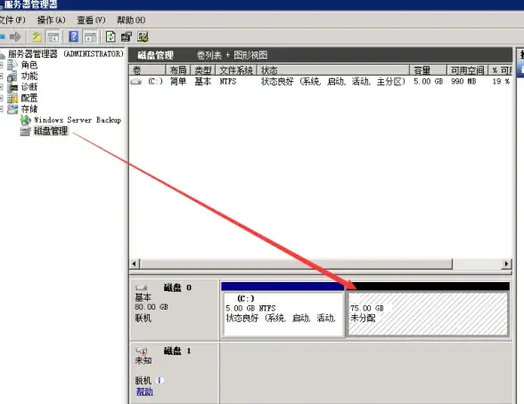Sort by the 可用空间 column header
Image resolution: width=524 pixels, height=404 pixels.
[468, 70]
